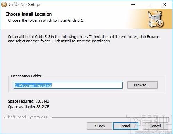Viewport: 173px width, 134px height.
Task: Go to previous page with < Back
Action: 100,126
